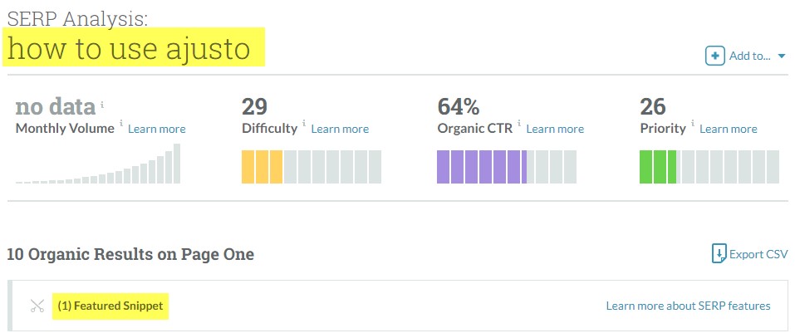Click the purple Organic CTR bar
795x333 pixels.
(x=482, y=167)
